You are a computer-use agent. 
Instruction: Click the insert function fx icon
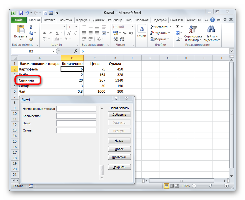point(76,51)
